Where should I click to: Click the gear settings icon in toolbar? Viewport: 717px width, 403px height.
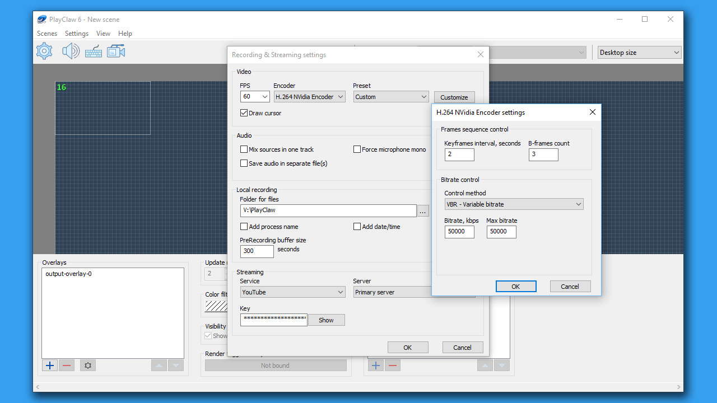click(44, 50)
